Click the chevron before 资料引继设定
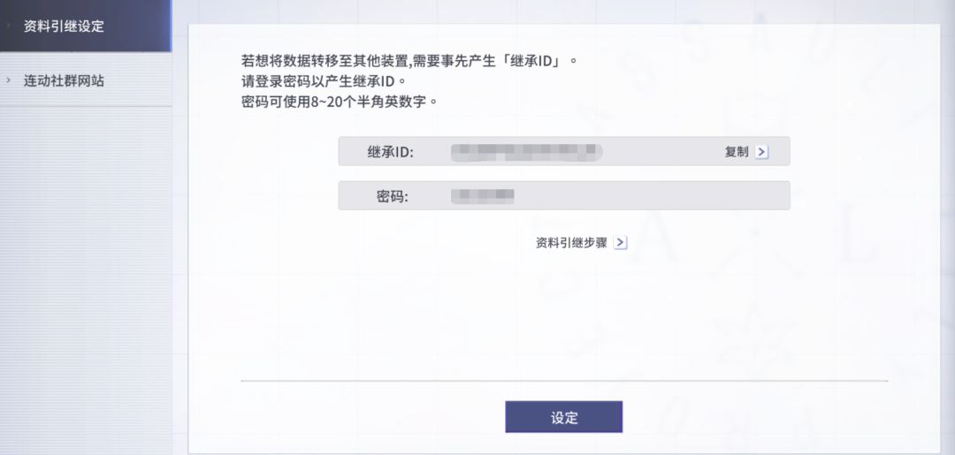The image size is (955, 455). [8, 27]
